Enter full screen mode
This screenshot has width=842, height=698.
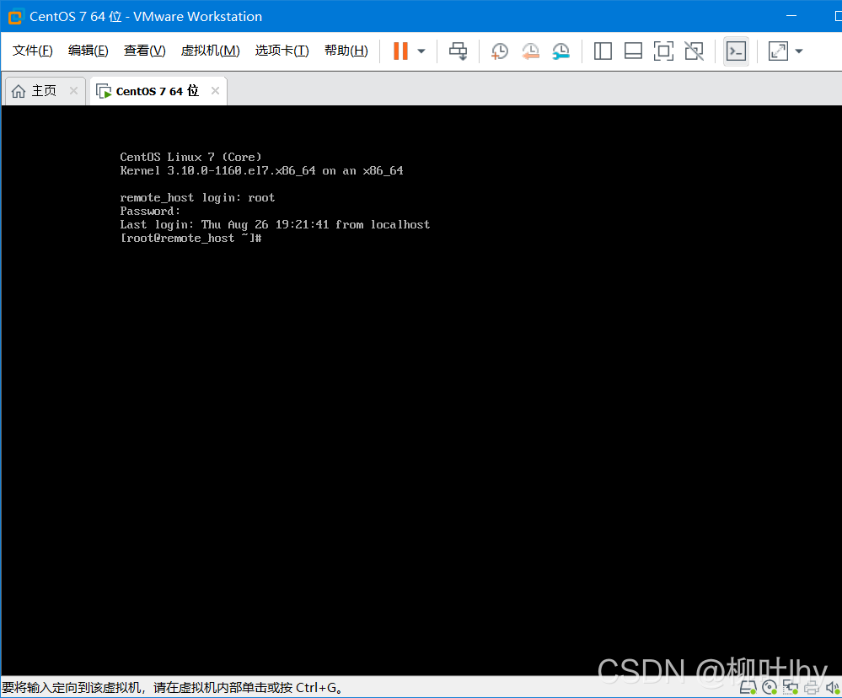tap(663, 51)
